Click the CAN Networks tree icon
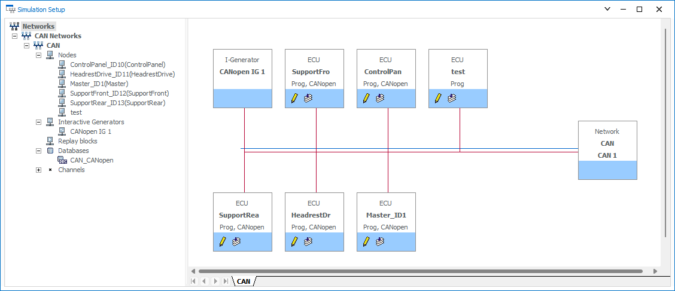This screenshot has width=675, height=291. (x=26, y=36)
